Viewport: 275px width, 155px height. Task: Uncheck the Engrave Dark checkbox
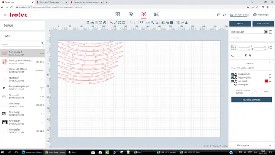pos(233,74)
